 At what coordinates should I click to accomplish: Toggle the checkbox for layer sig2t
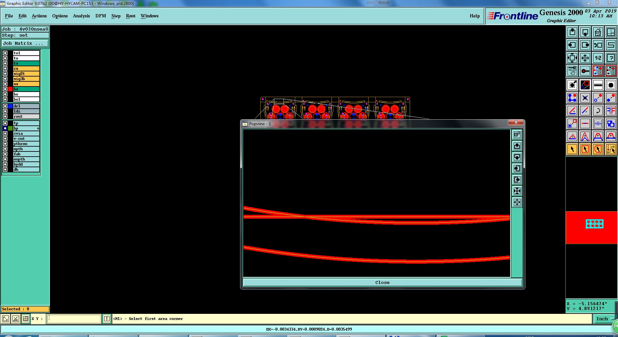click(5, 74)
